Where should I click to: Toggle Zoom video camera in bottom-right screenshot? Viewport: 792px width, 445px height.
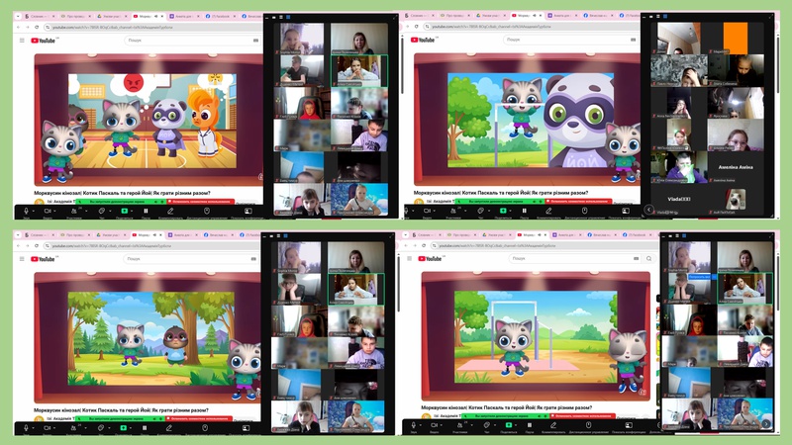point(434,425)
